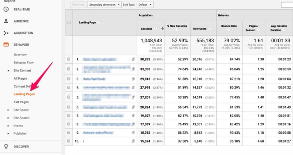The image size is (293, 155).
Task: Open the Sort Type Default dropdown
Action: 145,4
